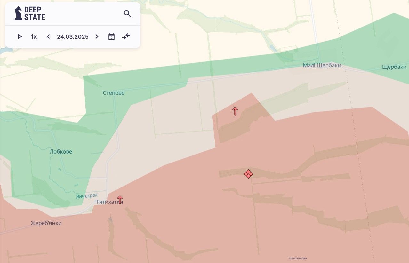
Task: Select the attack arrow marker at П'ятихатки
Action: (x=120, y=200)
